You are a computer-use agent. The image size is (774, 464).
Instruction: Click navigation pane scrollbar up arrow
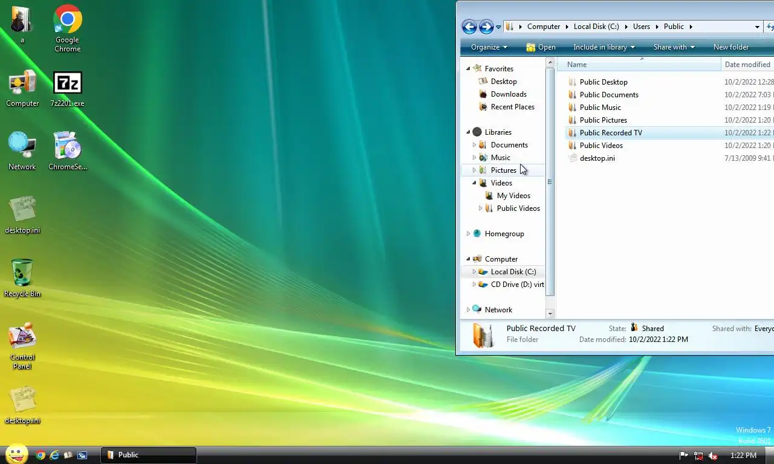click(550, 62)
